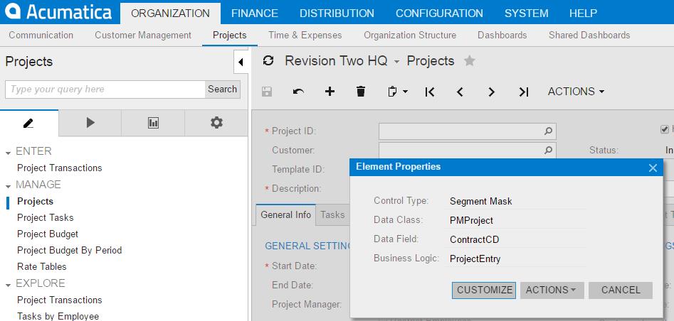Viewport: 674px width, 321px height.
Task: Collapse the MANAGE section
Action: point(8,186)
